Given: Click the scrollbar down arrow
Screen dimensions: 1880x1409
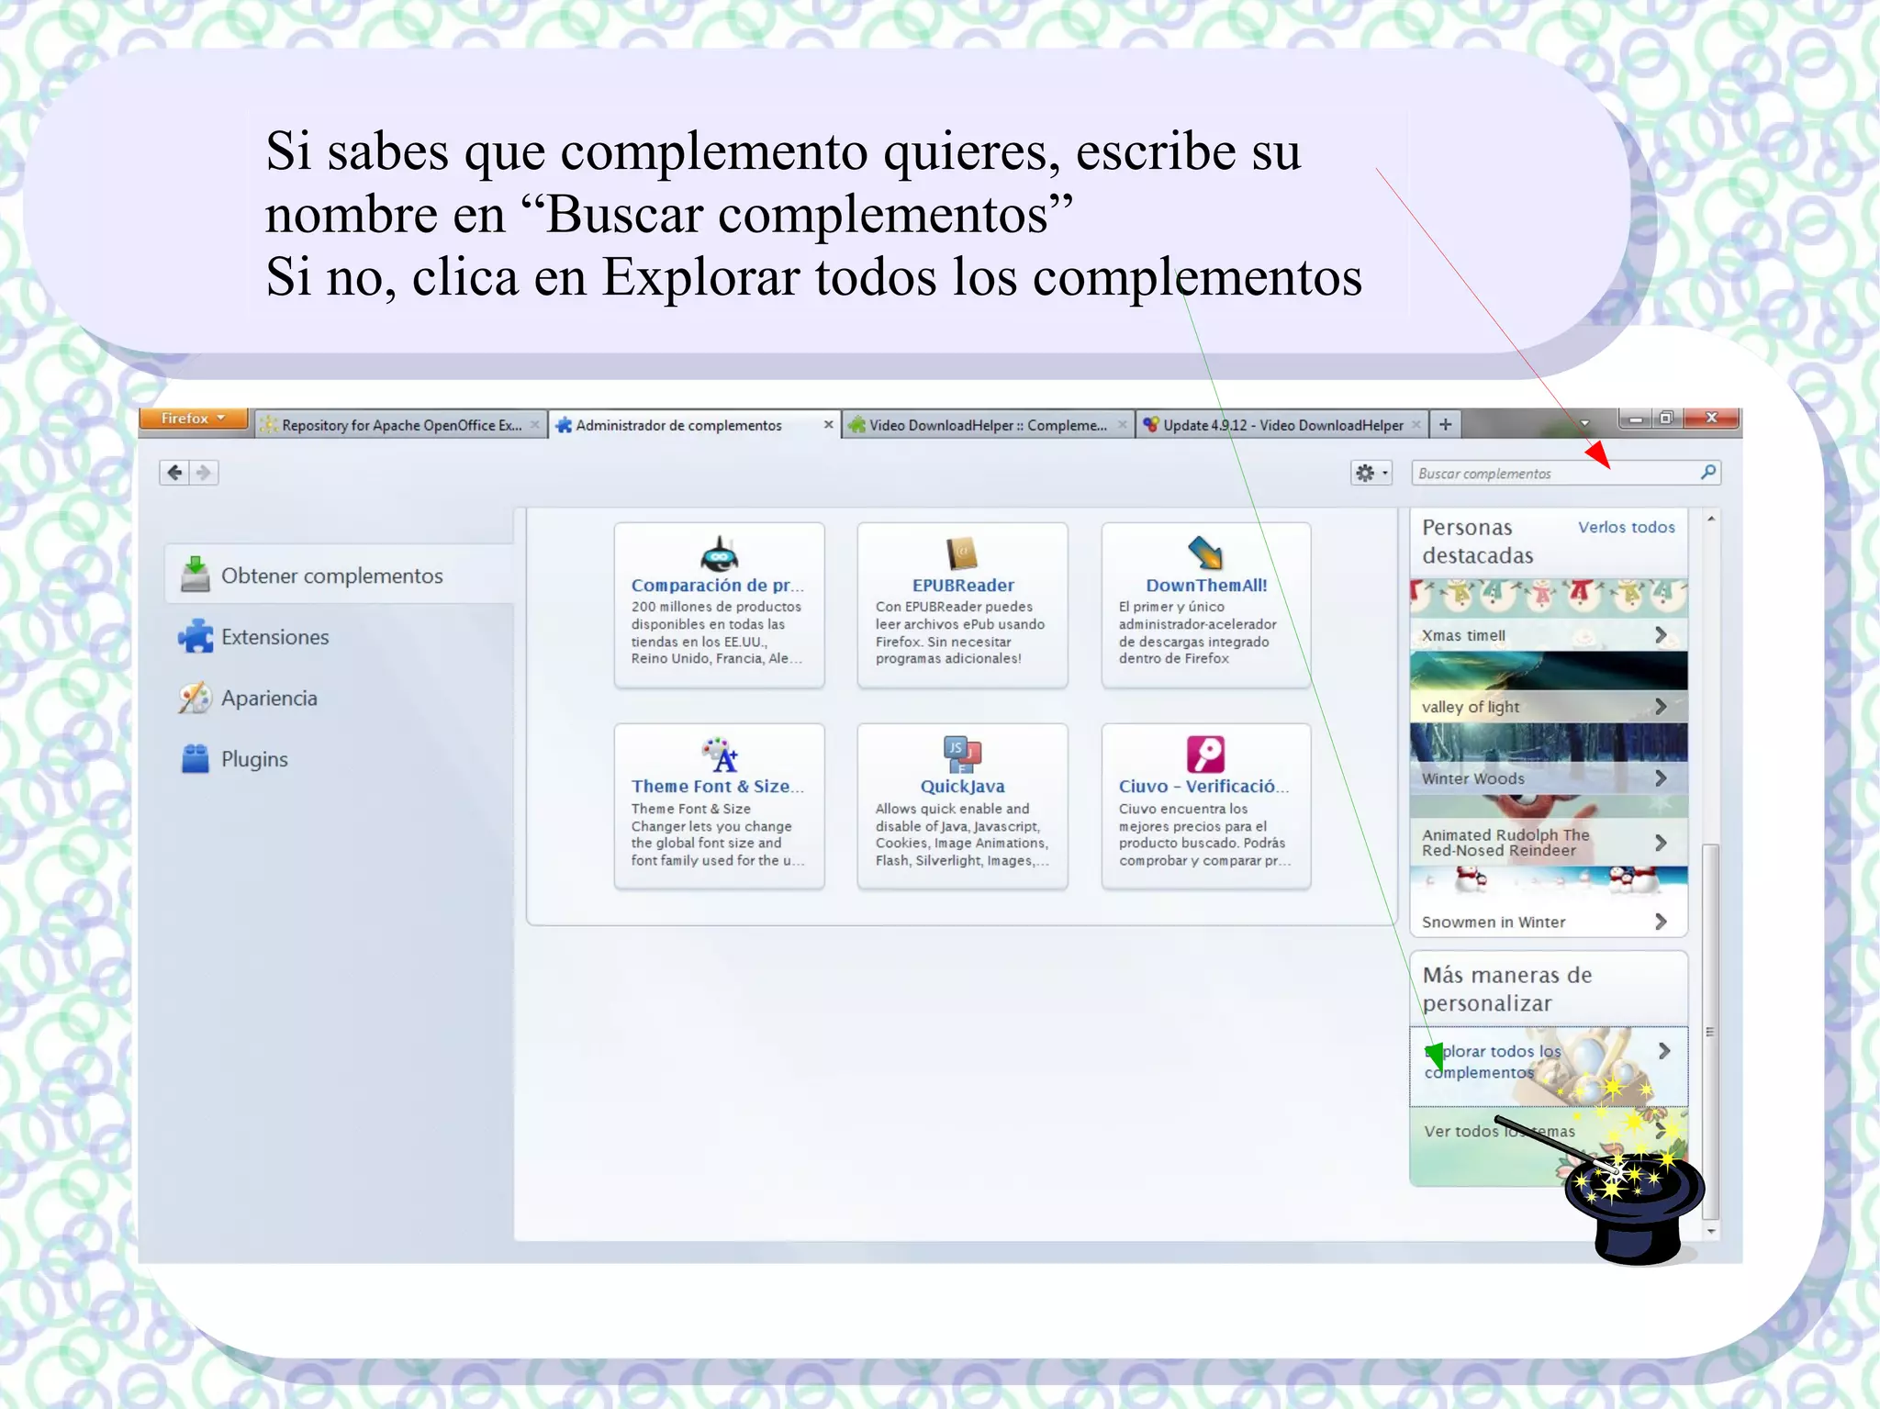Looking at the screenshot, I should click(1710, 1230).
